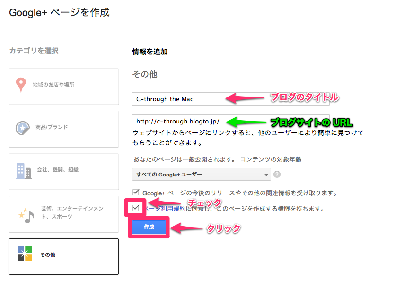This screenshot has width=396, height=290.
Task: Open the question mark help icon
Action: [277, 174]
